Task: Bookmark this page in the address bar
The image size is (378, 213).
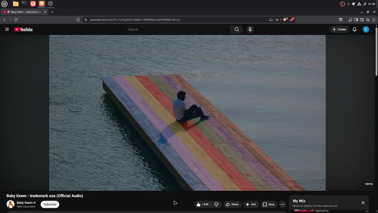Action: click(78, 20)
